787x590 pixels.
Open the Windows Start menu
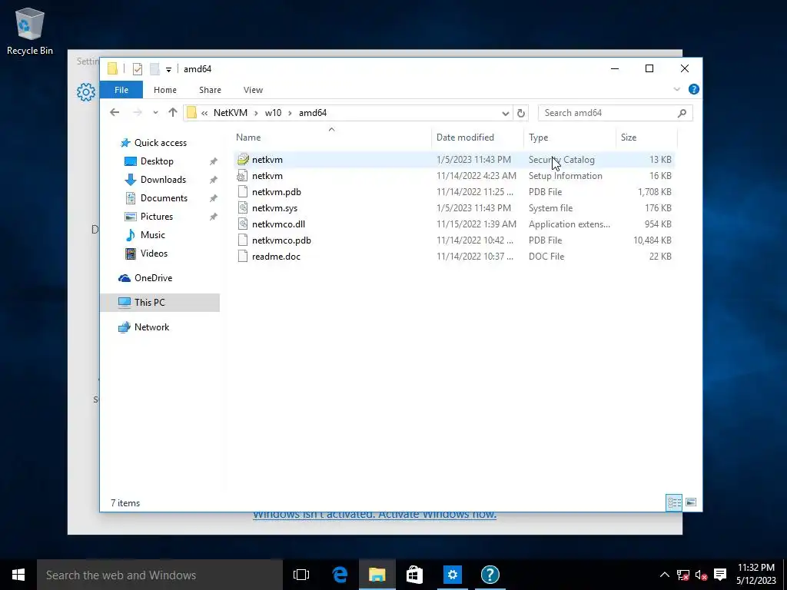[x=18, y=575]
